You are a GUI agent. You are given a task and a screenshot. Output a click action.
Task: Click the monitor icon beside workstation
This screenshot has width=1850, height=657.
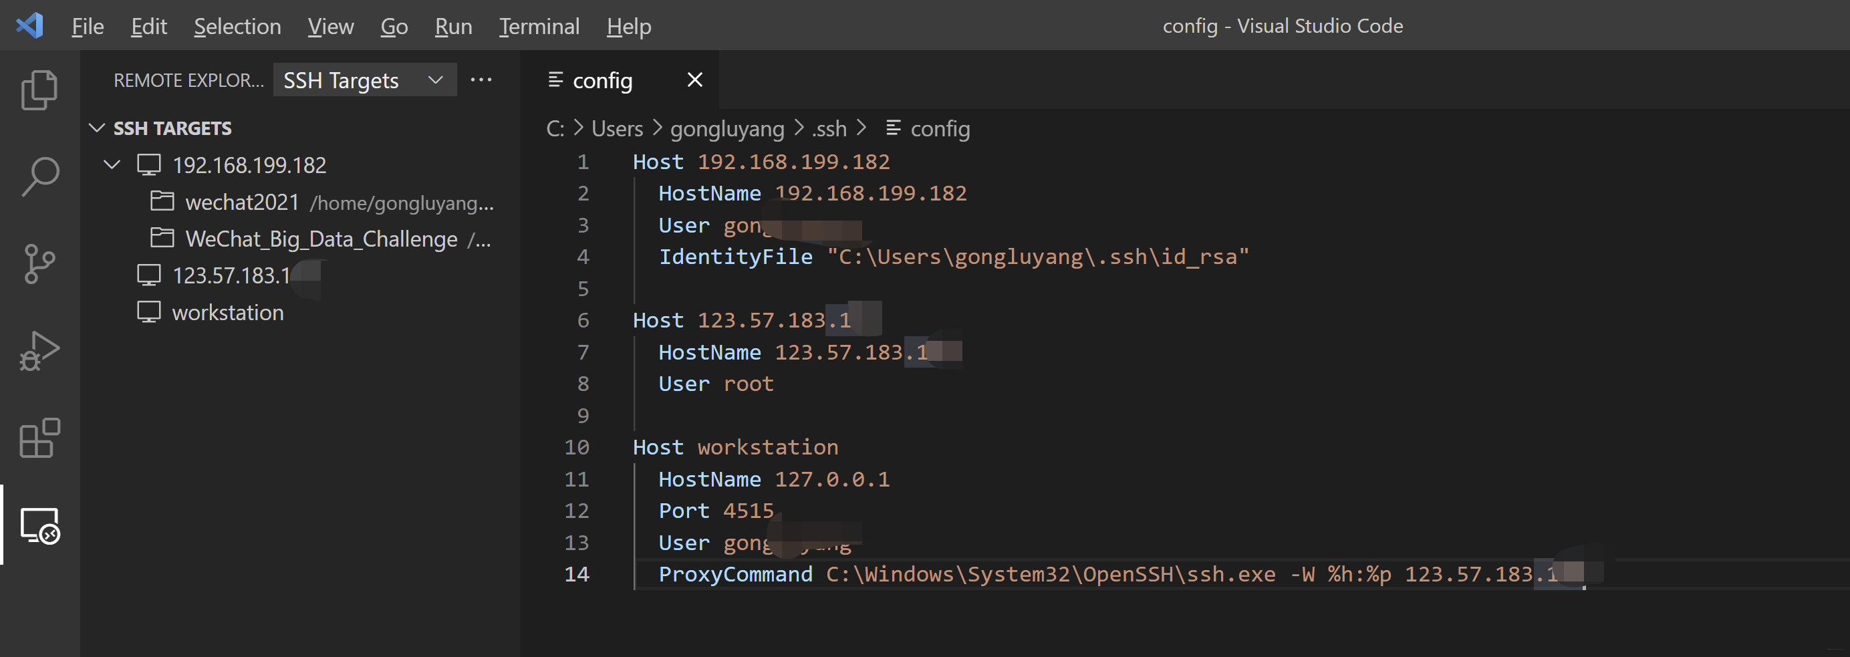[x=148, y=312]
